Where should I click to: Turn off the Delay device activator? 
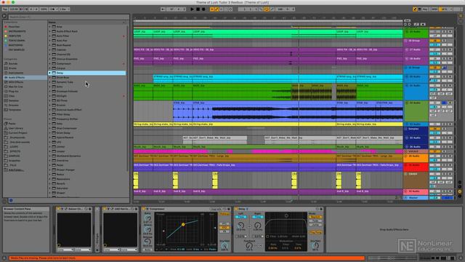(x=236, y=209)
